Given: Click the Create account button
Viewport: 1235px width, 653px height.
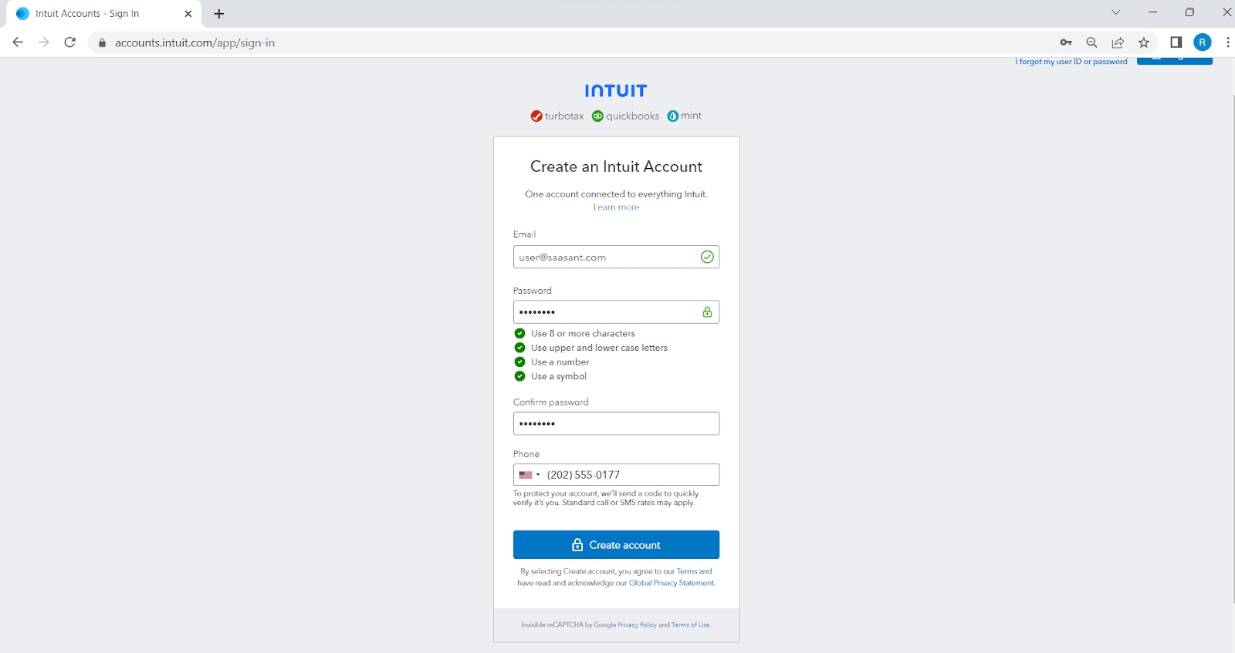Looking at the screenshot, I should 616,544.
